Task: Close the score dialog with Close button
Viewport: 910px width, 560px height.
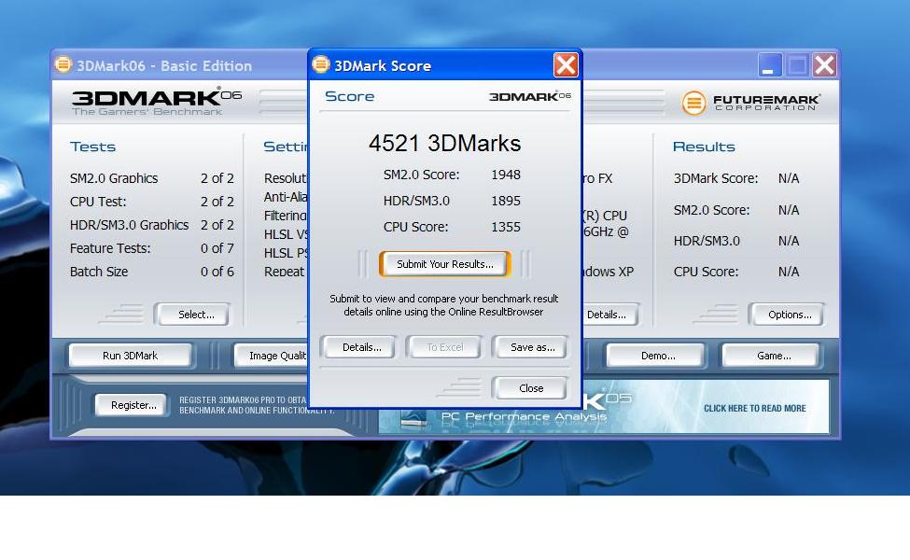Action: pyautogui.click(x=530, y=388)
